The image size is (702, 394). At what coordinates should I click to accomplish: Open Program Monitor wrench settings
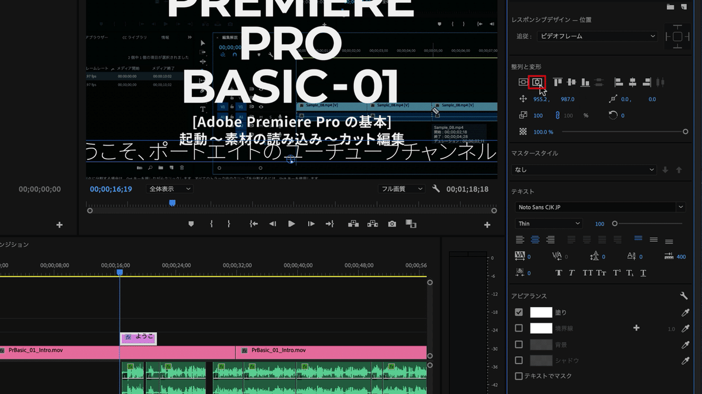coord(436,189)
